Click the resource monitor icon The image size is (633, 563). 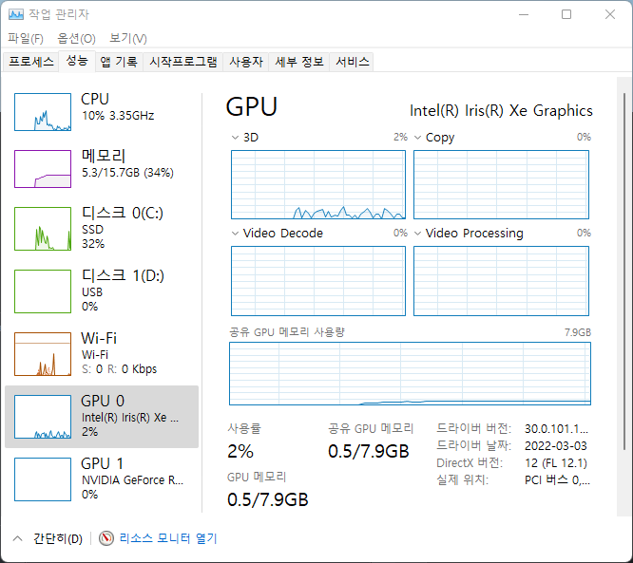pyautogui.click(x=106, y=538)
